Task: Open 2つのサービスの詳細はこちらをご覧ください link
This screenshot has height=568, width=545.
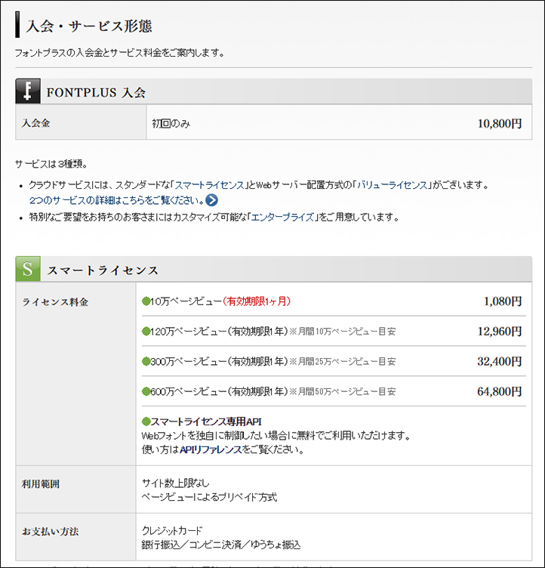Action: [116, 200]
